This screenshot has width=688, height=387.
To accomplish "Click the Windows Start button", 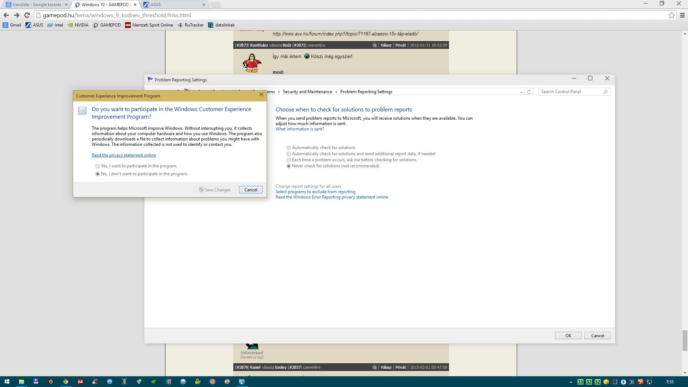I will 7,382.
